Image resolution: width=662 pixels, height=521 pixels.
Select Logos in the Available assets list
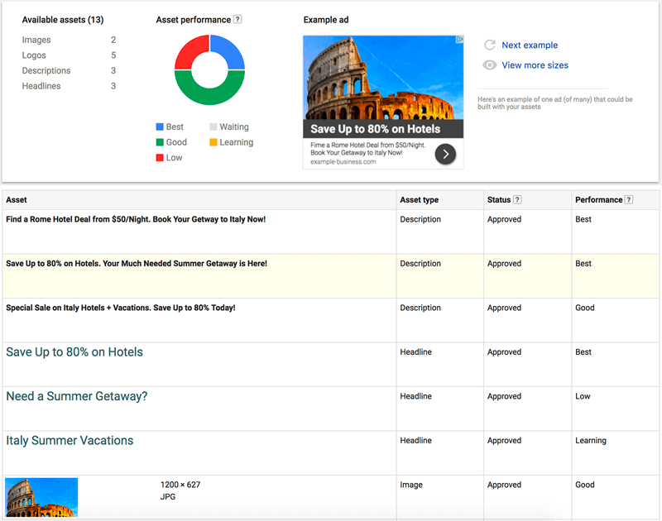click(x=33, y=55)
